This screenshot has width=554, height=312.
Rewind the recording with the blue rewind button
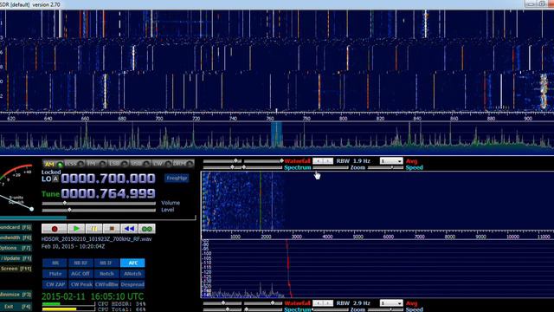click(x=129, y=229)
